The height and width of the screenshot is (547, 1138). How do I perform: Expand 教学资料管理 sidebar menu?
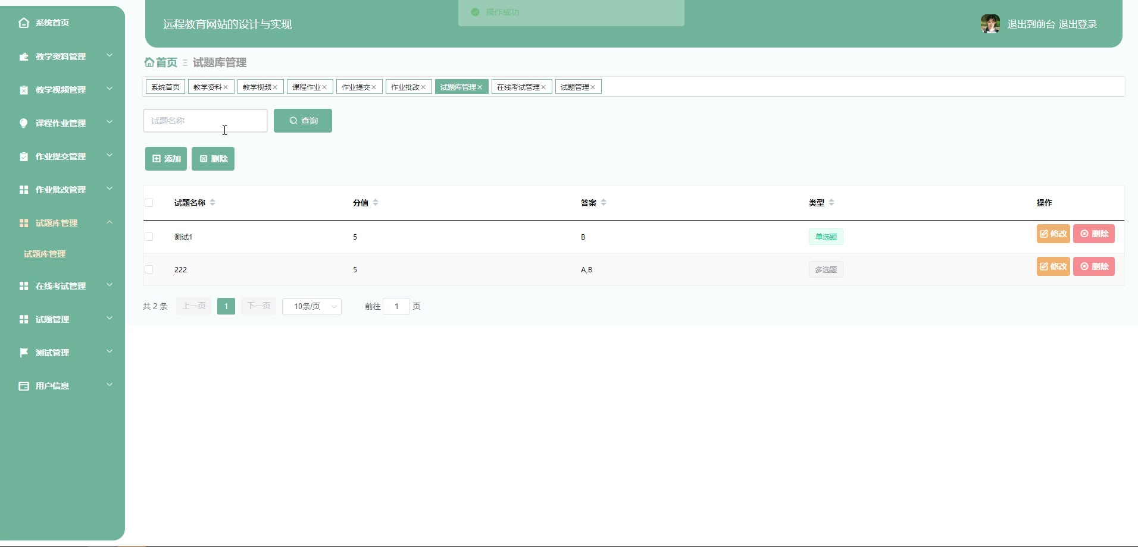pos(62,56)
